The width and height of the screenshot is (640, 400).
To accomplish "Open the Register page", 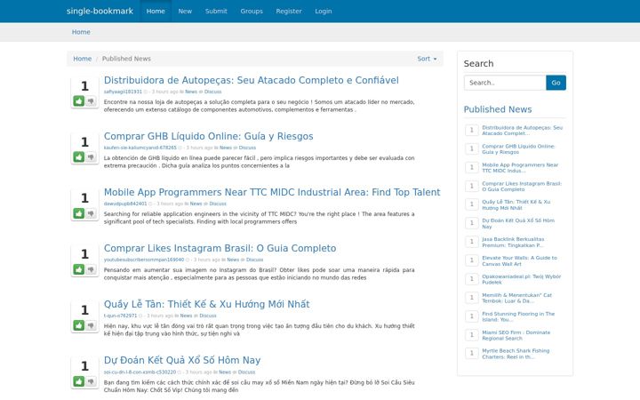I will click(289, 11).
